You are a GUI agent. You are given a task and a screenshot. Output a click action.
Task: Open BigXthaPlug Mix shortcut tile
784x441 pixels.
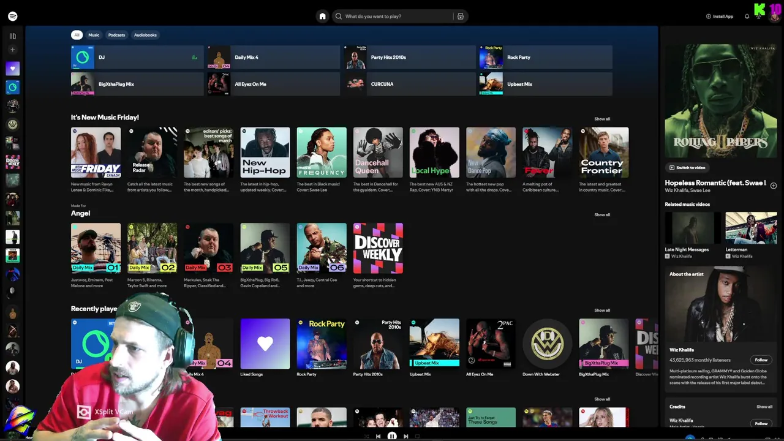point(137,84)
